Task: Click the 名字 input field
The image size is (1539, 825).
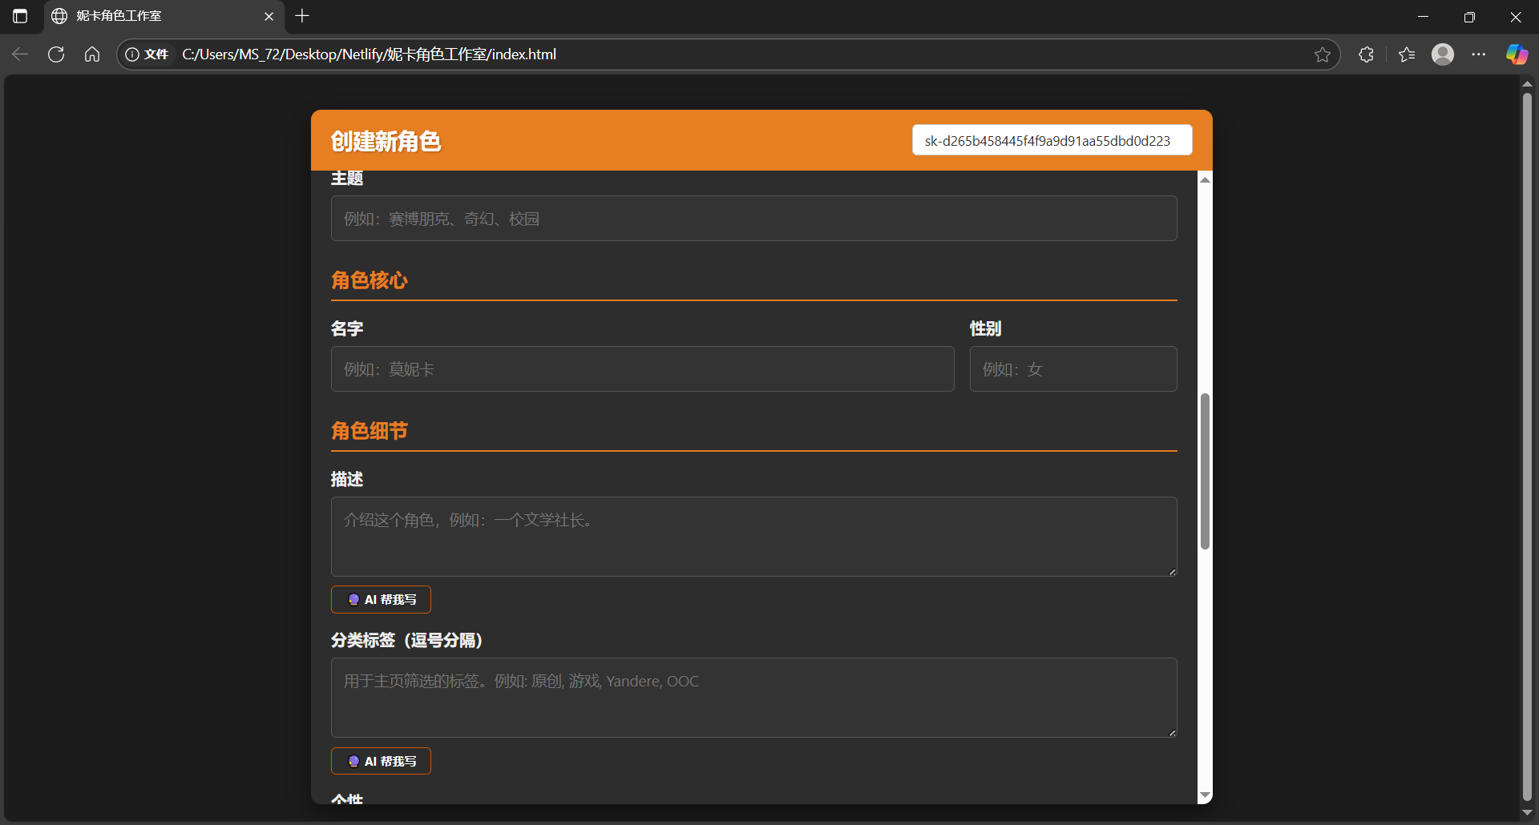Action: point(642,369)
